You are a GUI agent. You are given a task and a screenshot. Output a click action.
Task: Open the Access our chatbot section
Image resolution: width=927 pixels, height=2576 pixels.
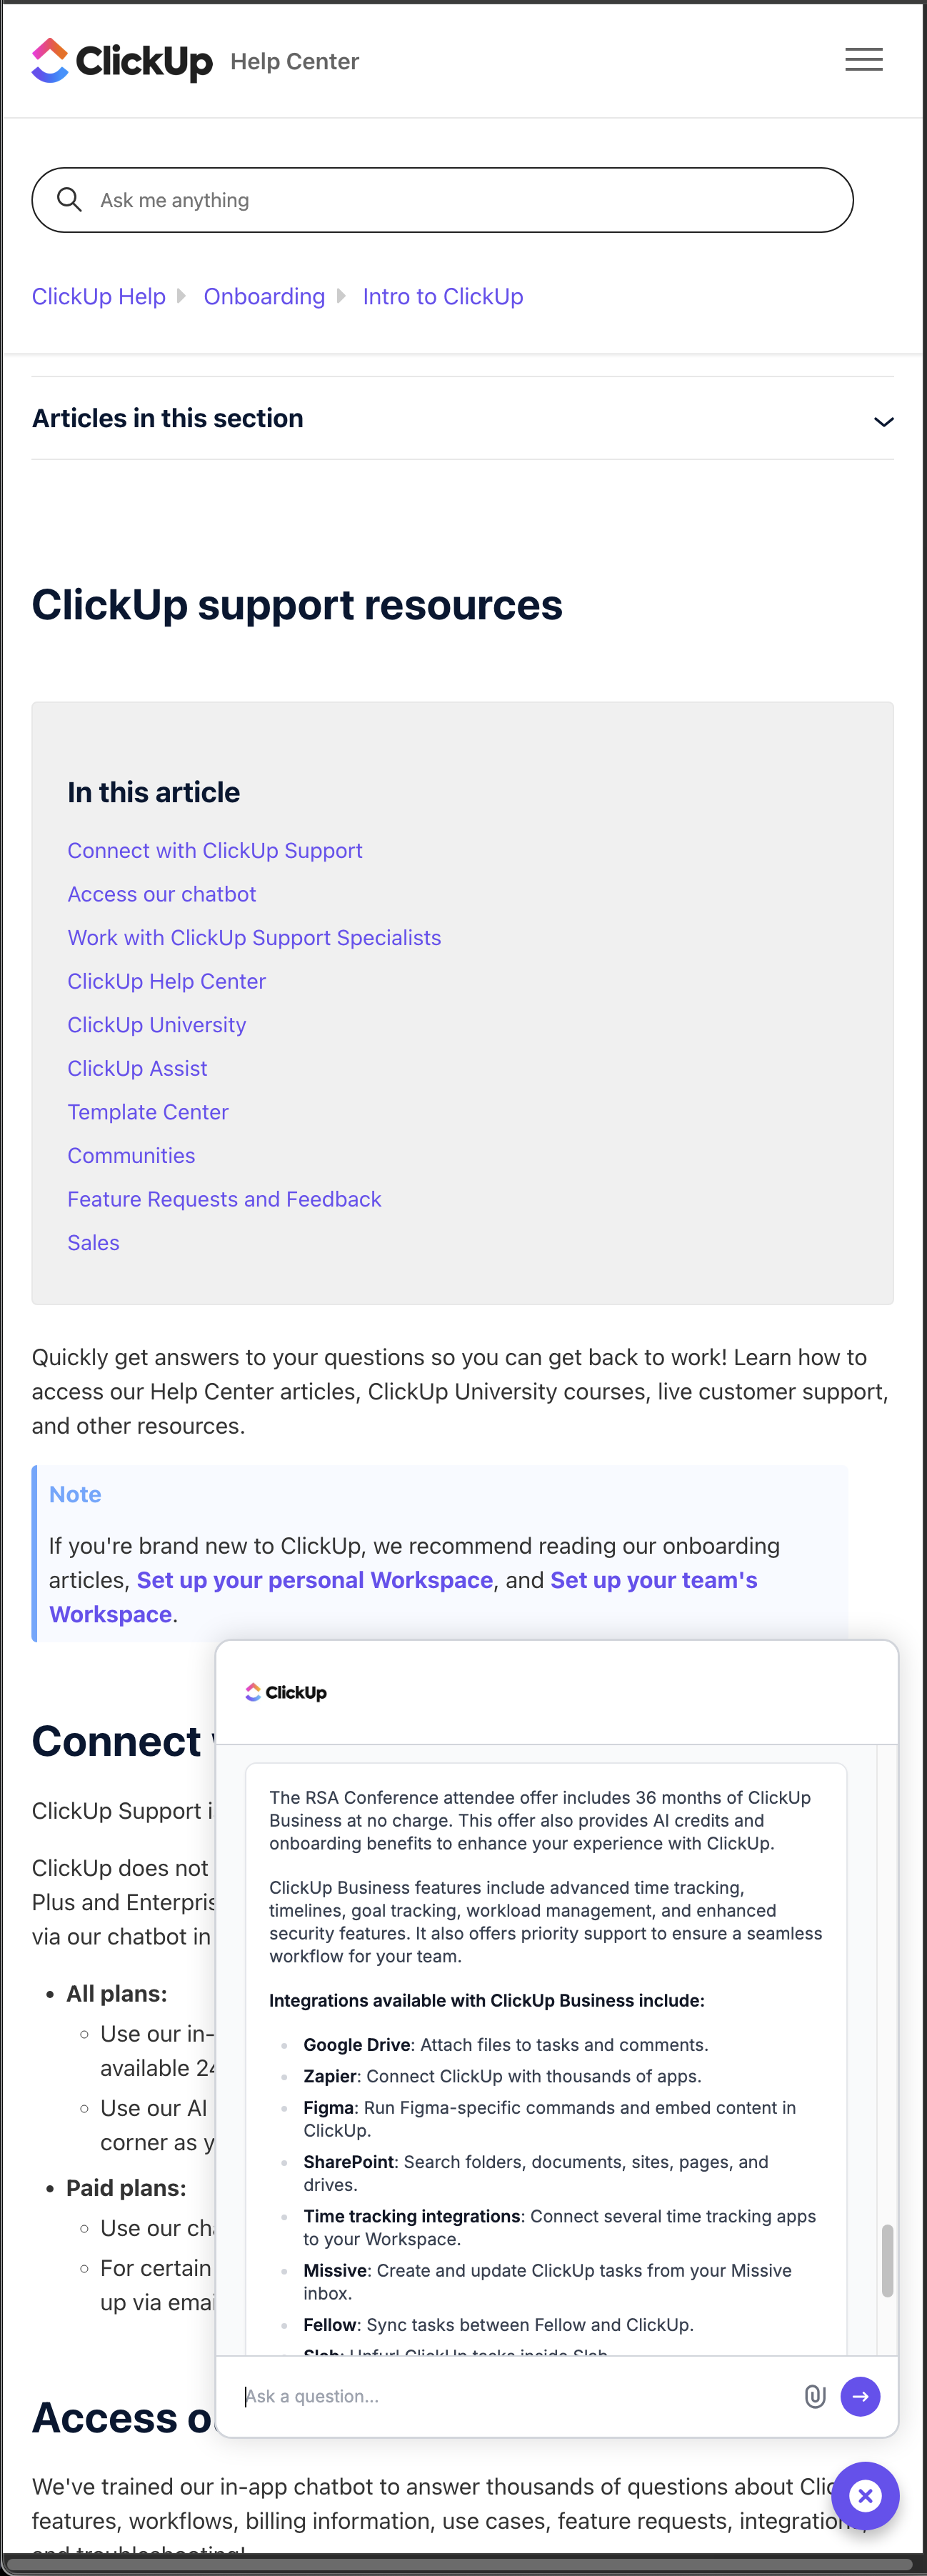coord(161,894)
